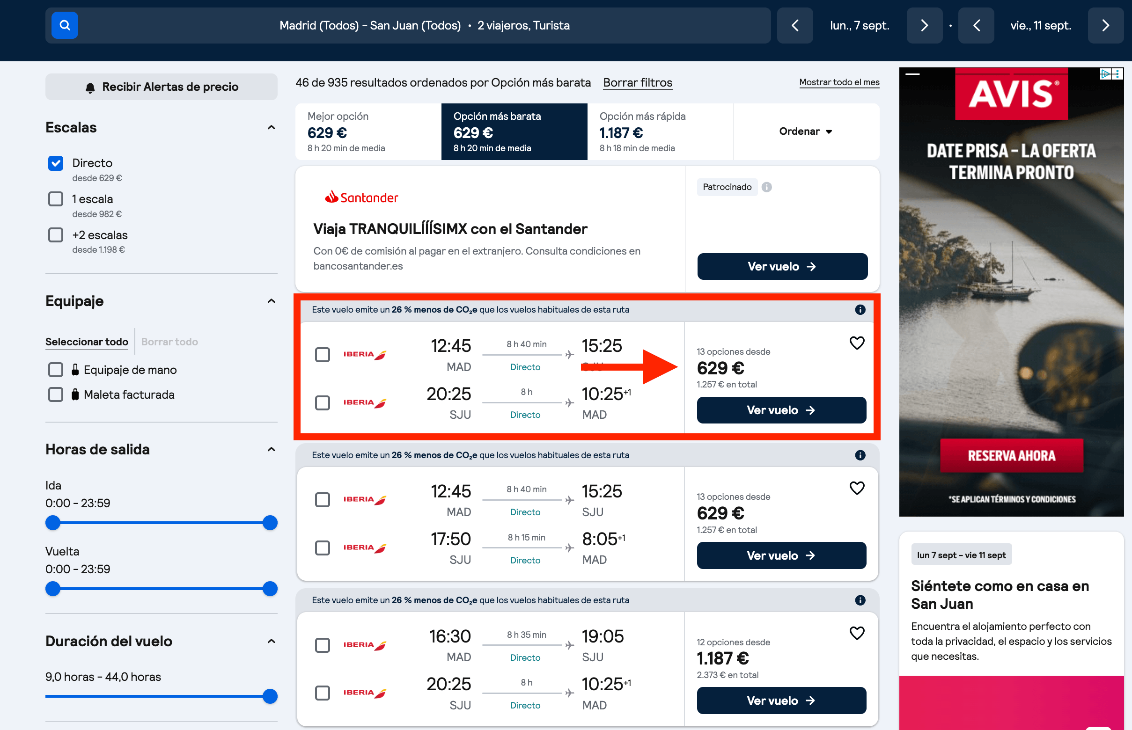Screen dimensions: 1132x730
Task: Tick return 20:25 SJU checkbox in 1.187 € result
Action: pos(323,693)
